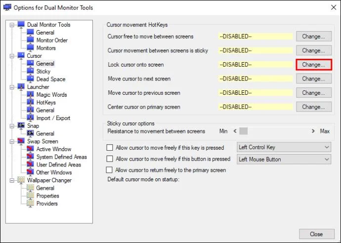Viewport: 341px width, 243px height.
Task: Click the icon beside Import / Export
Action: point(30,118)
